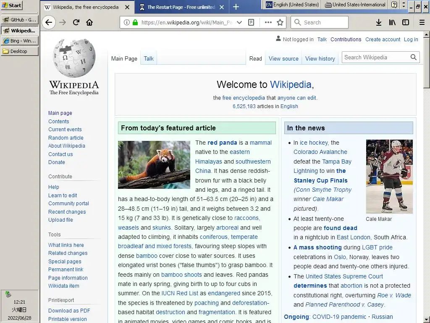Open a new browser tab
The image size is (430, 323).
pyautogui.click(x=236, y=7)
